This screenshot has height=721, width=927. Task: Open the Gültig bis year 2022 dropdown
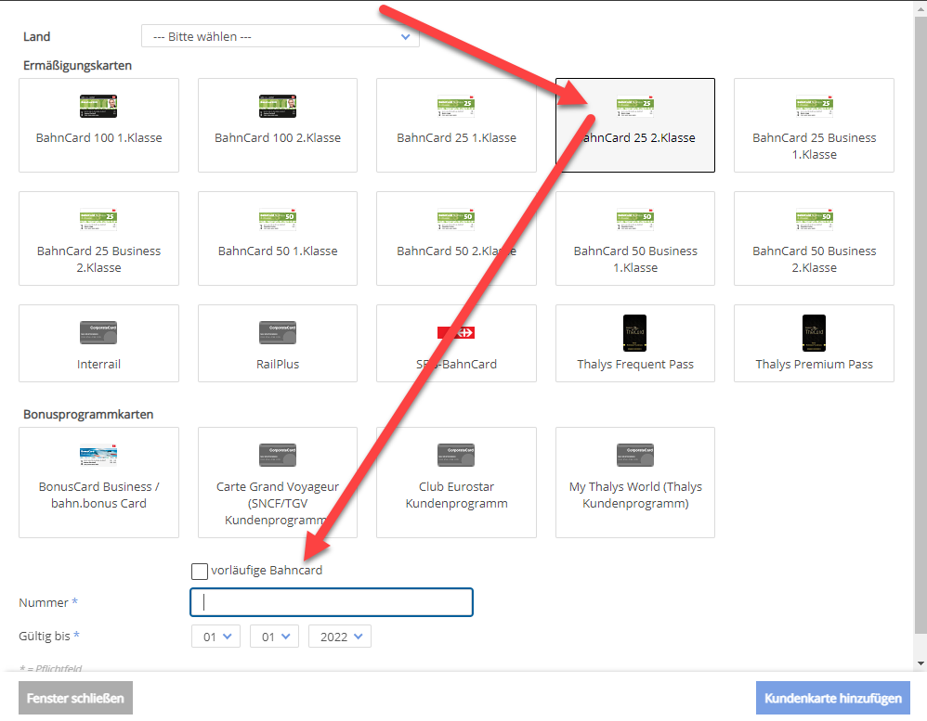point(340,637)
